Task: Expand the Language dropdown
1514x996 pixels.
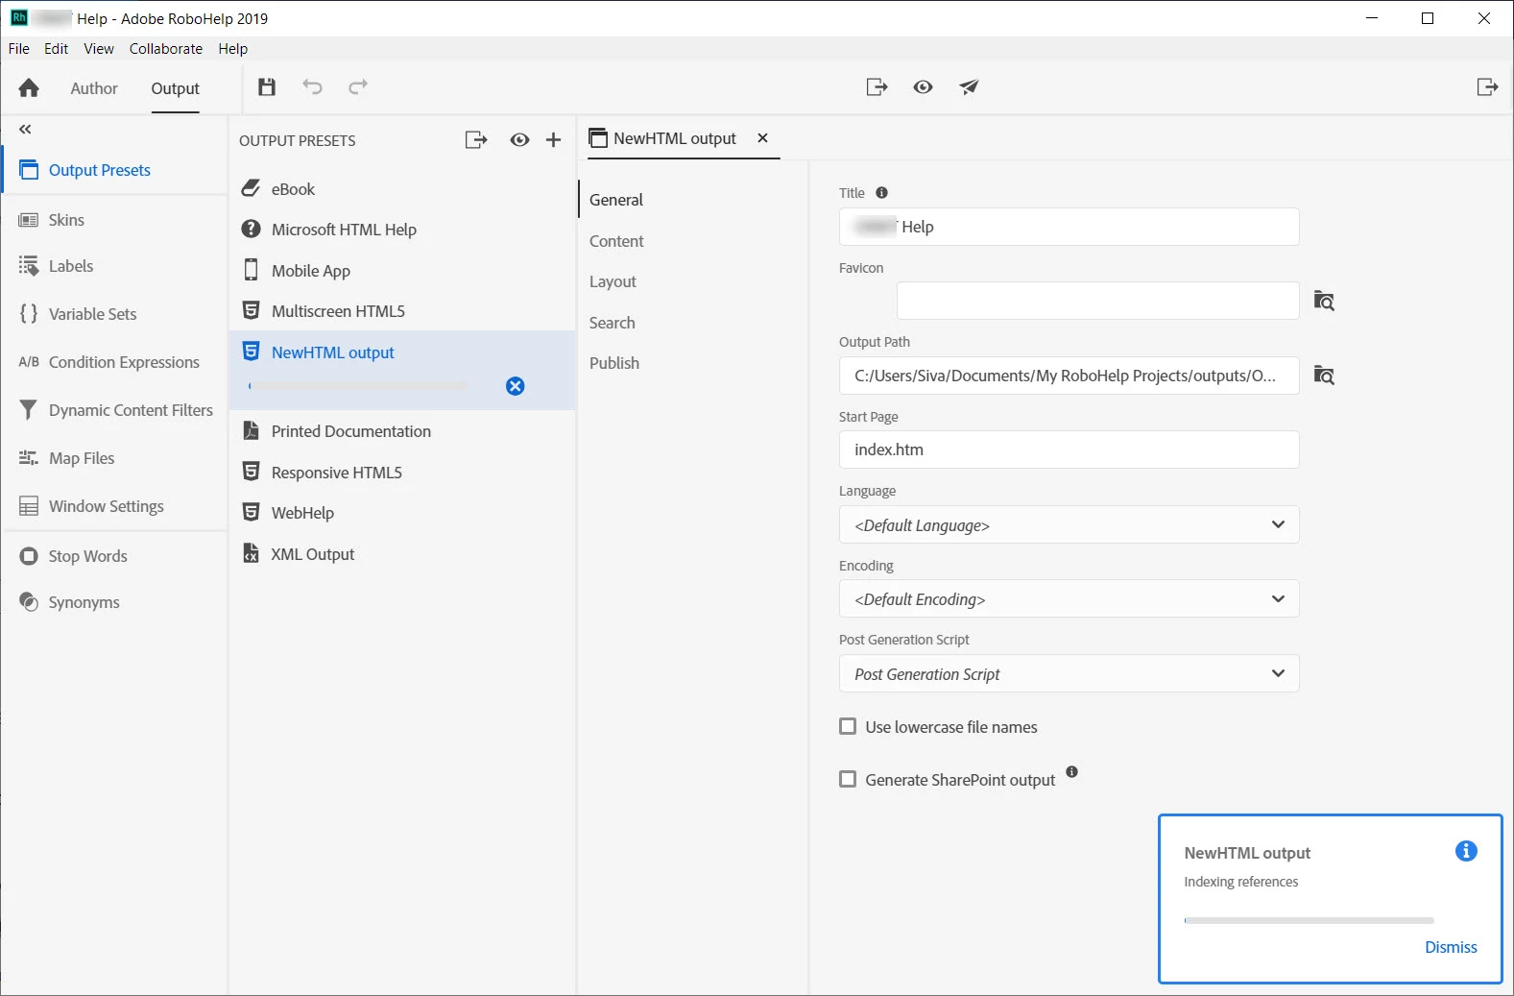Action: (x=1069, y=524)
